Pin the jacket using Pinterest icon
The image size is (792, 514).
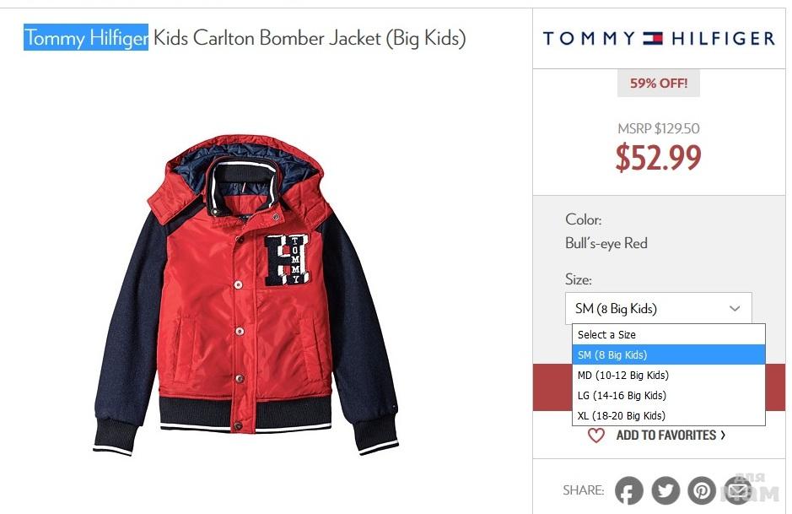click(x=701, y=490)
